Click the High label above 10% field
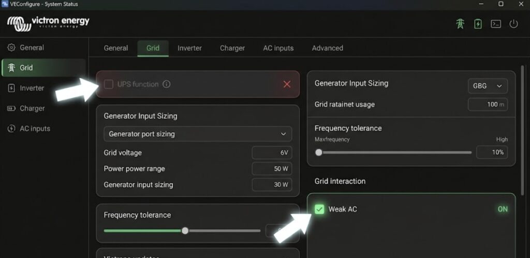Screen dimensions: 530x258 coord(502,139)
